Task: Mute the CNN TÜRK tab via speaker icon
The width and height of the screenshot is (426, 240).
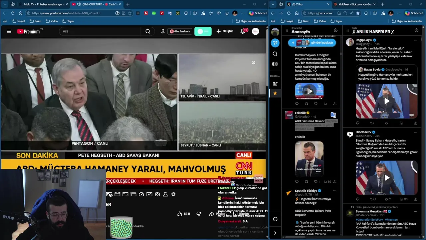Action: pos(79,4)
